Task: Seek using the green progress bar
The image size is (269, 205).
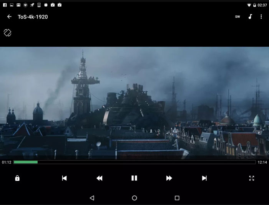Action: point(134,162)
